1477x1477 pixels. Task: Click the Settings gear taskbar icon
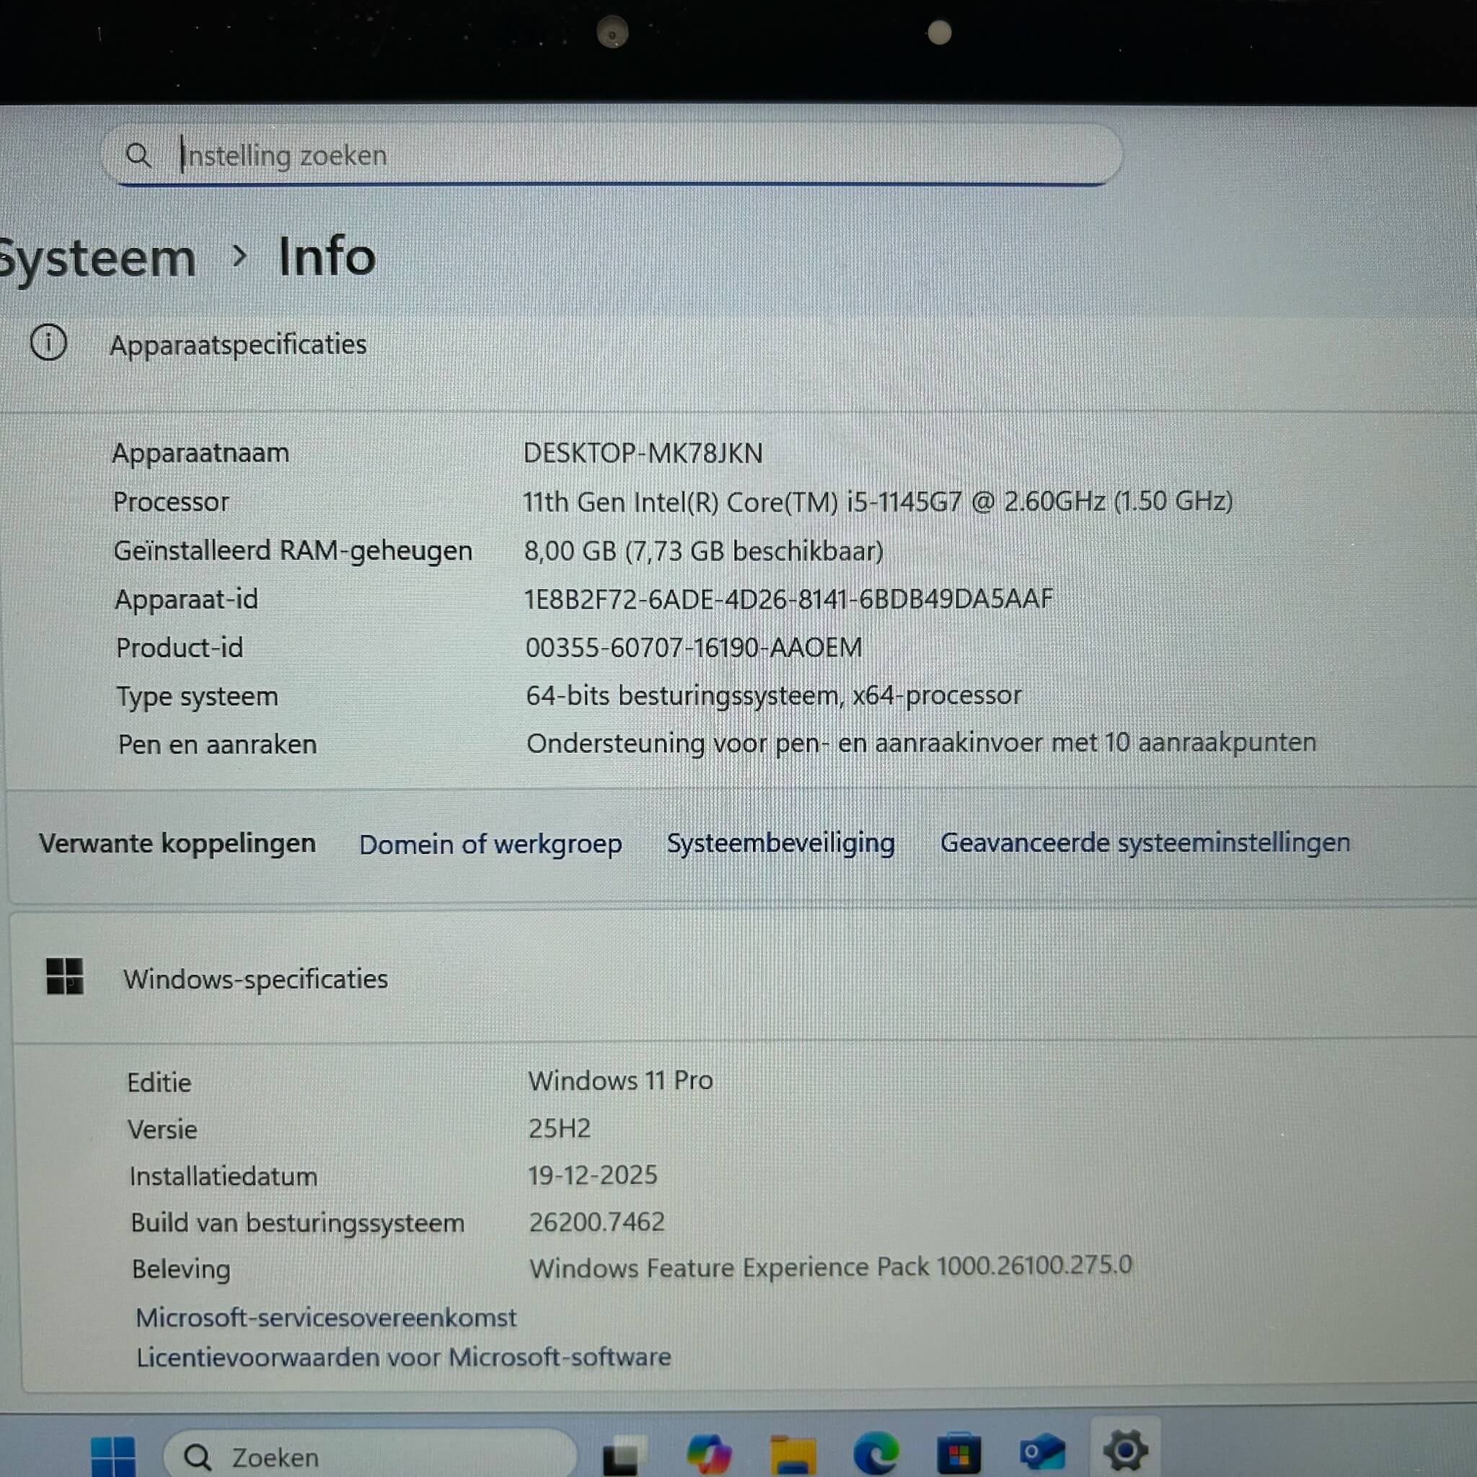click(1124, 1450)
